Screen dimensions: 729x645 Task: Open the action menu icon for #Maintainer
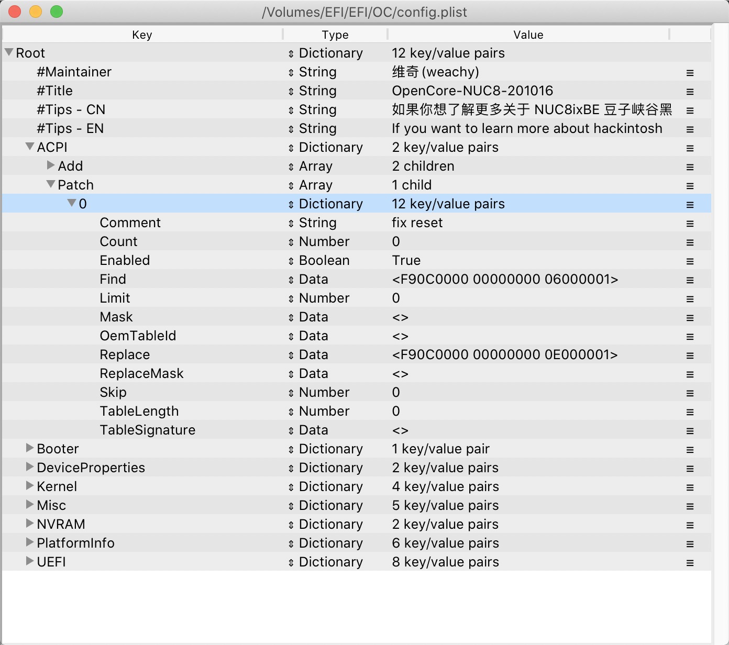coord(690,72)
